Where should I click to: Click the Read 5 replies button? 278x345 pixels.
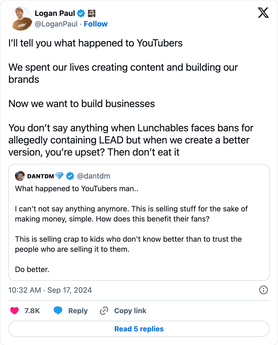(139, 329)
